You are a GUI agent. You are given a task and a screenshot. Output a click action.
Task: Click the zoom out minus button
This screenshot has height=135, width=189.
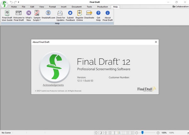pos(137,133)
